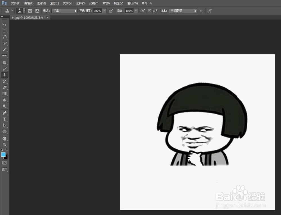Expand the toolbox double-arrow
This screenshot has width=281, height=215.
(x=2, y=16)
